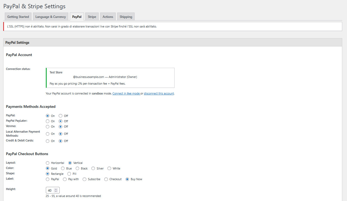Turn off the PayPal payment method

[60, 116]
